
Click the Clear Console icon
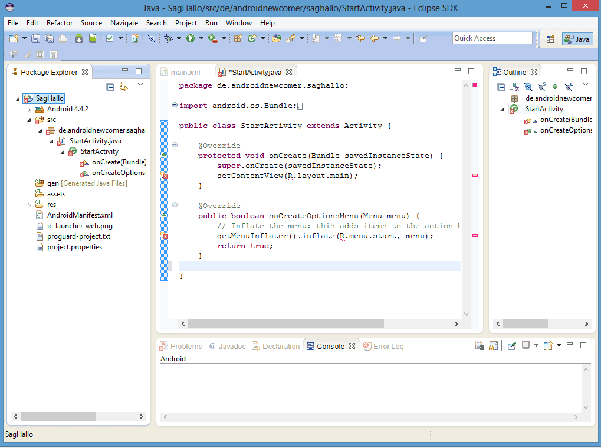click(x=480, y=345)
